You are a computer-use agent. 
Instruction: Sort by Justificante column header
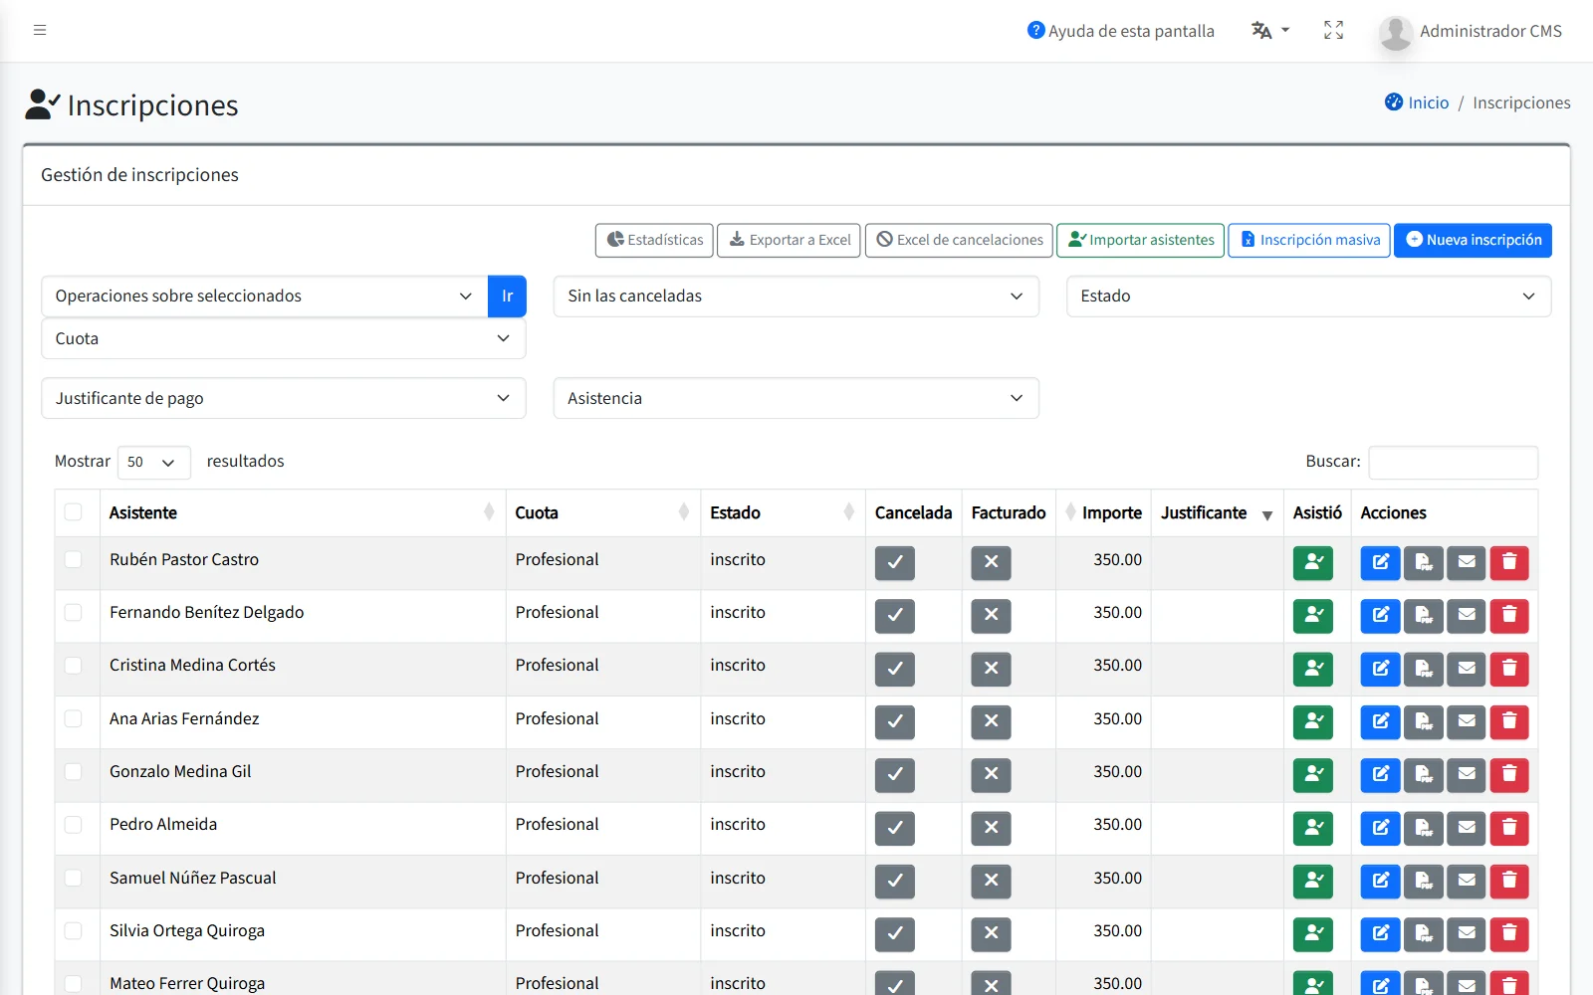1217,512
